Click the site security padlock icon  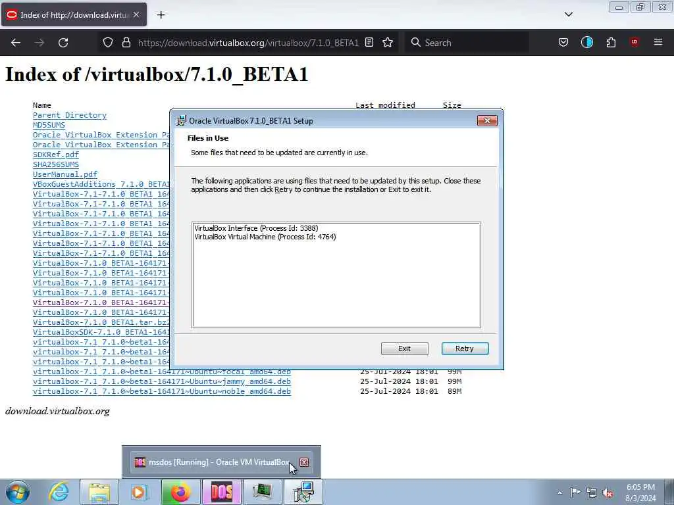click(x=126, y=42)
